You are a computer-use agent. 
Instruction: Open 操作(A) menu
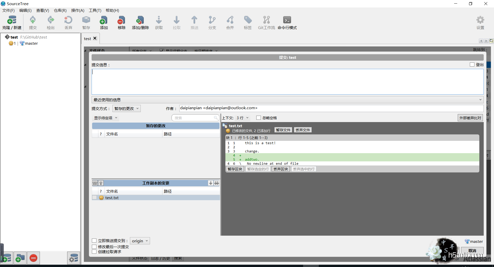pyautogui.click(x=78, y=10)
